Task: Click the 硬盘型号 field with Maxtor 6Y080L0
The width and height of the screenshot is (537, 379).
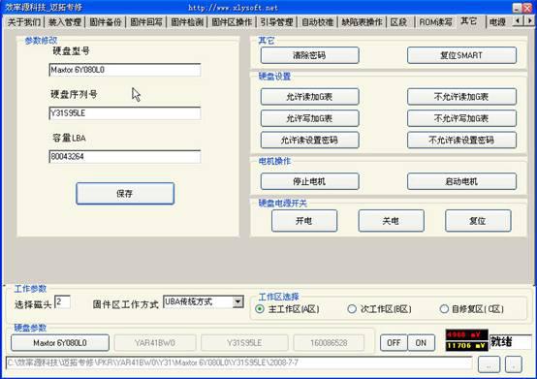Action: (x=125, y=70)
